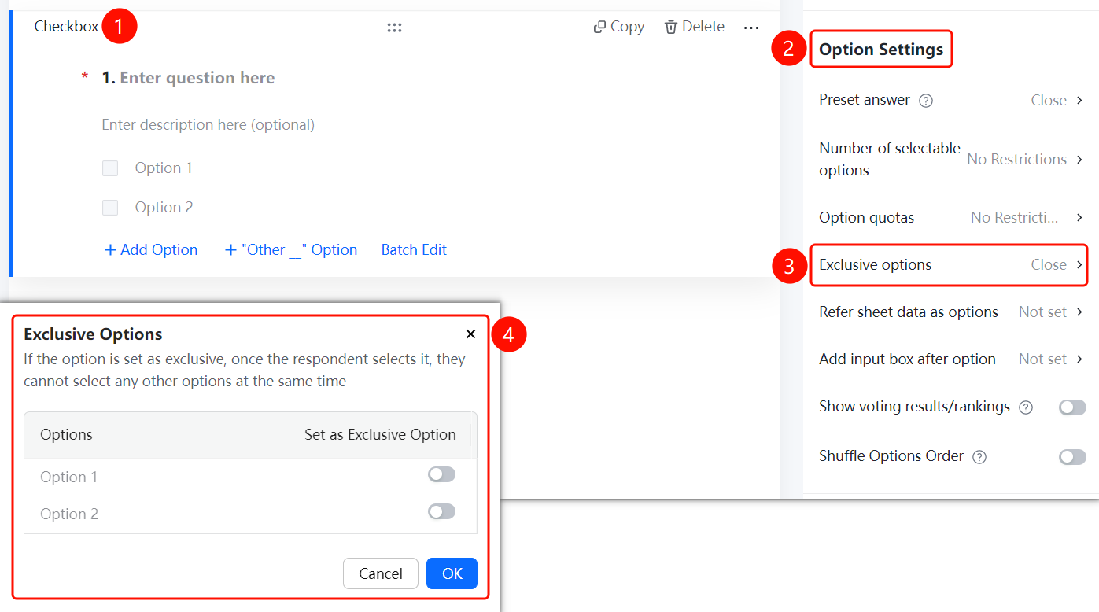1099x612 pixels.
Task: Toggle exclusive switch for Option 1
Action: (x=441, y=474)
